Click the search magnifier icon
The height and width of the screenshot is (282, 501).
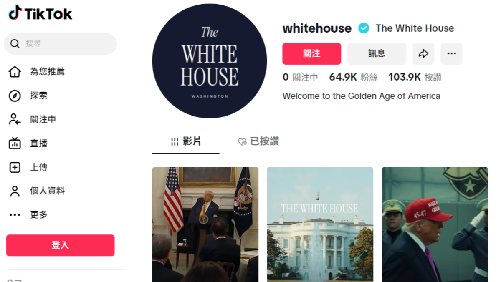pyautogui.click(x=15, y=44)
